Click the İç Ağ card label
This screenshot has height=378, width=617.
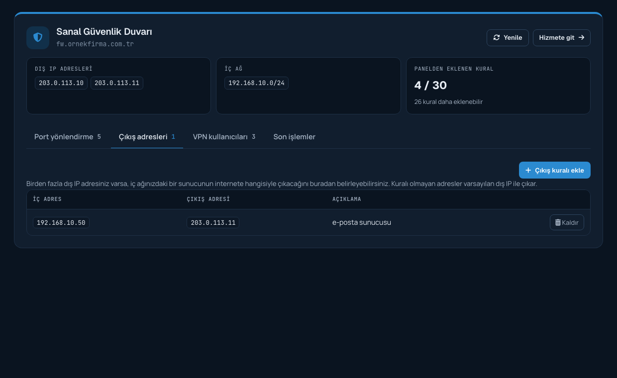233,69
